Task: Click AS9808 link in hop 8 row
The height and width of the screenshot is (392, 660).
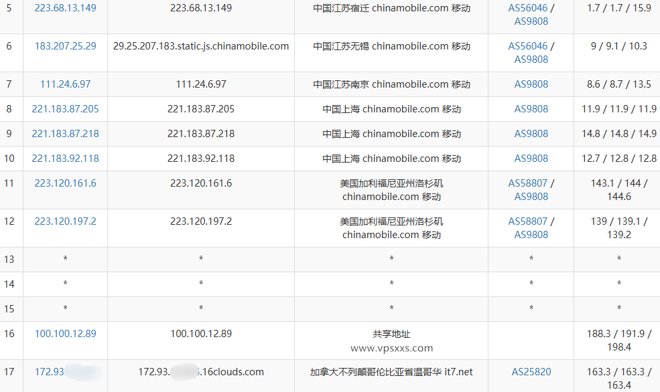Action: click(531, 109)
